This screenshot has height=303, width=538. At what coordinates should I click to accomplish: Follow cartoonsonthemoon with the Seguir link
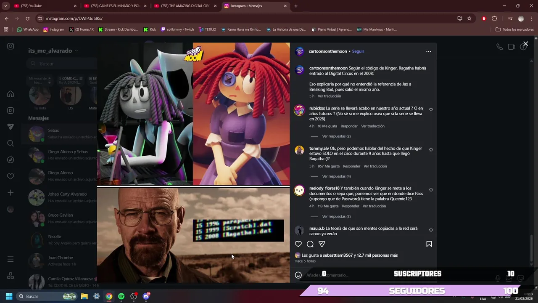tap(358, 51)
